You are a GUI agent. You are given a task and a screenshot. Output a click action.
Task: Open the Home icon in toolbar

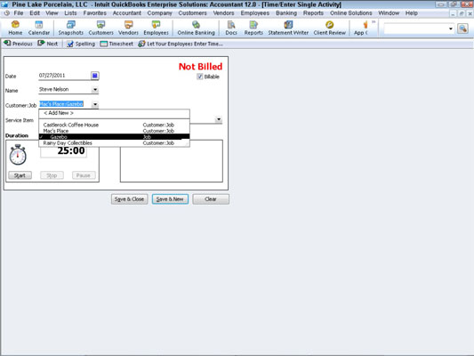tap(15, 28)
